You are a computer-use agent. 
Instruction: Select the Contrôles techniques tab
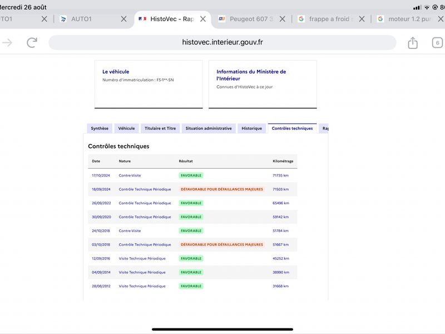293,129
